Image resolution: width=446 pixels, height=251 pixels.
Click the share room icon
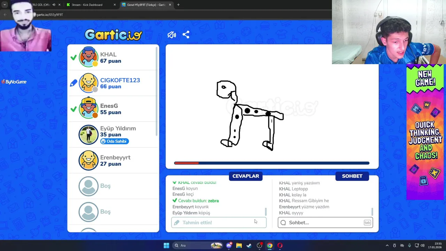pos(186,35)
